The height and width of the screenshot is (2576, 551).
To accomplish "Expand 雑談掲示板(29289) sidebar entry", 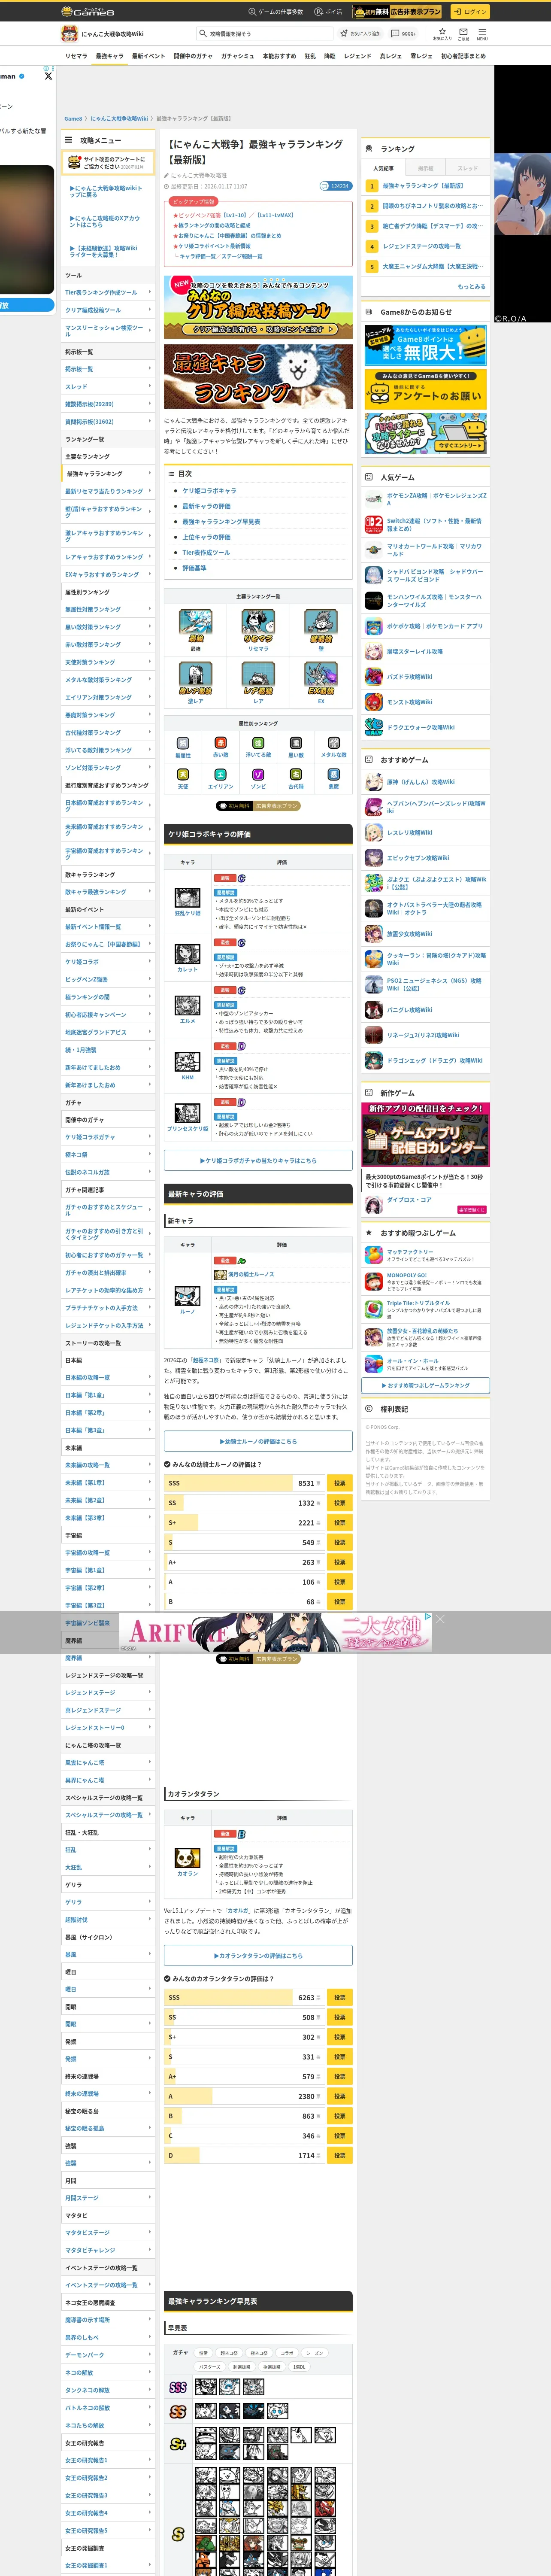I will pos(108,404).
